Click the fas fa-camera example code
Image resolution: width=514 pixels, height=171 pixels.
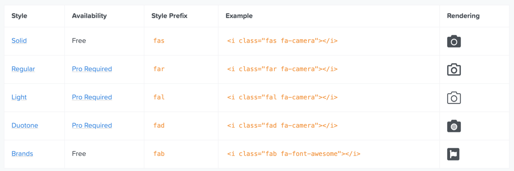click(282, 41)
